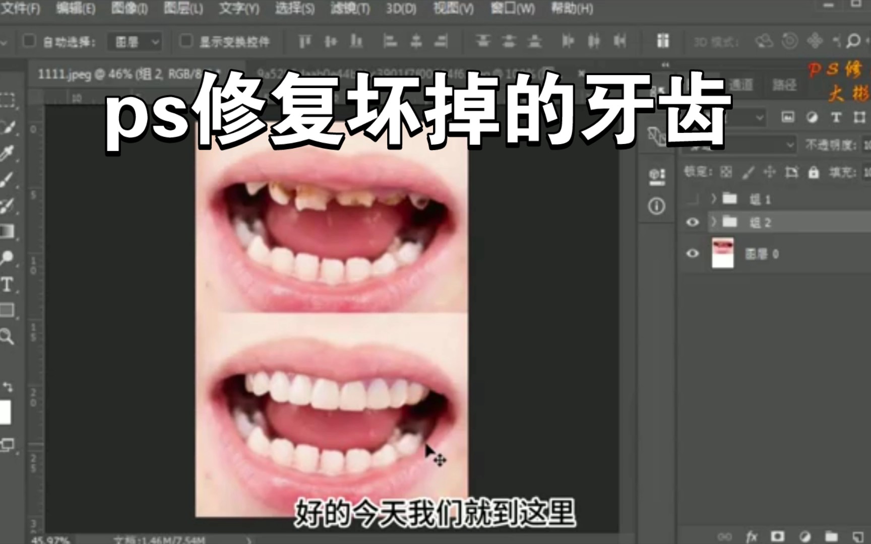Expand the 组 2 group
This screenshot has width=871, height=544.
[714, 222]
